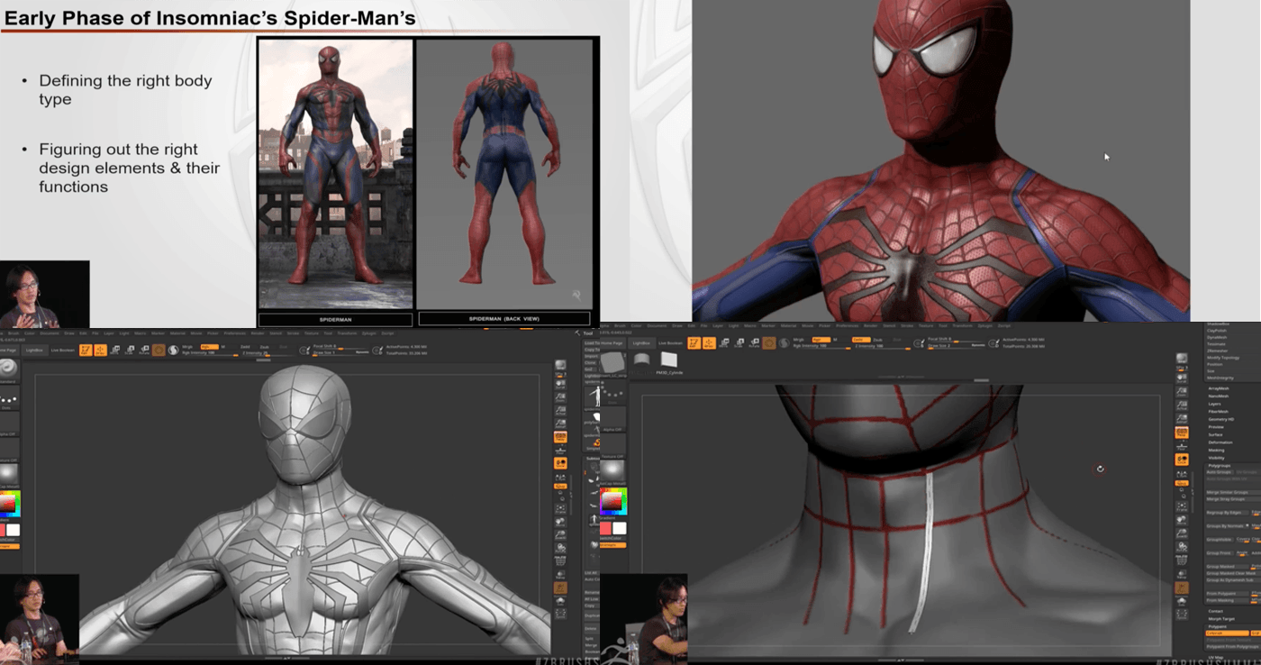The height and width of the screenshot is (665, 1261).
Task: Toggle Floor grid in right window shelf
Action: coord(1182,447)
